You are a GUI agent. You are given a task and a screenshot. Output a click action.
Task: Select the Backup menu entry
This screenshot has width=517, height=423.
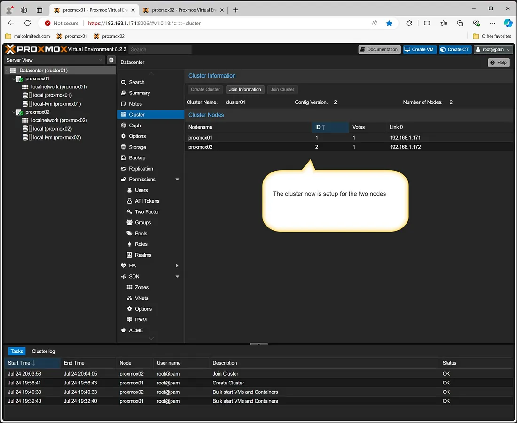137,158
